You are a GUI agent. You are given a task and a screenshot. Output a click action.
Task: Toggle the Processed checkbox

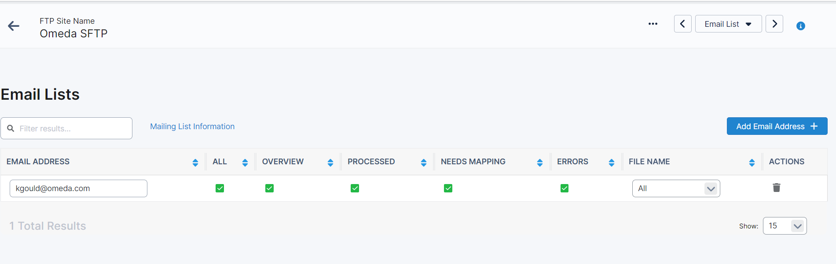(355, 188)
